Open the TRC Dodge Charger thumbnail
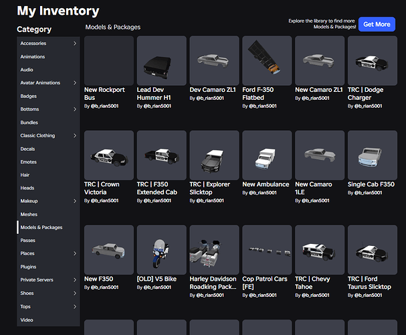406x335 pixels. coord(373,61)
